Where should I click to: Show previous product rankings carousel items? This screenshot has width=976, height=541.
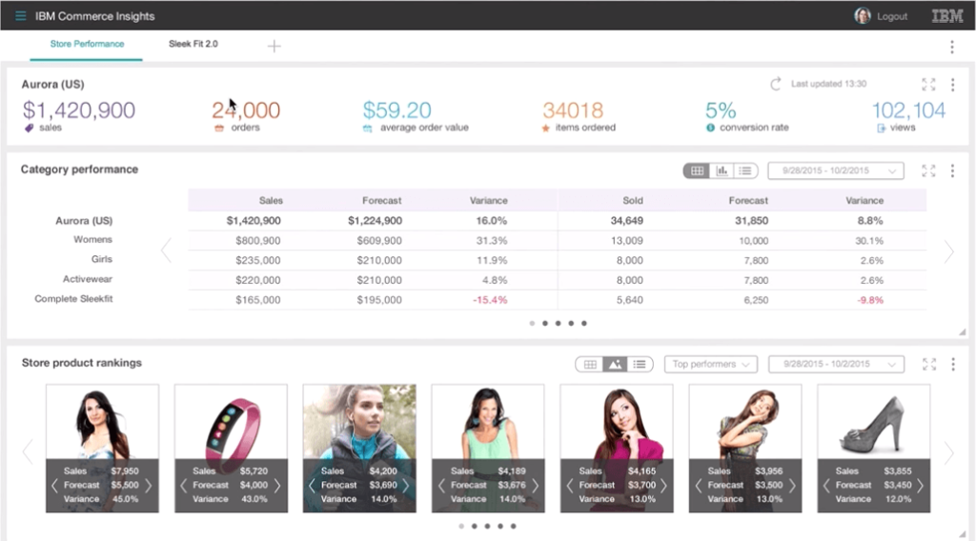click(28, 451)
